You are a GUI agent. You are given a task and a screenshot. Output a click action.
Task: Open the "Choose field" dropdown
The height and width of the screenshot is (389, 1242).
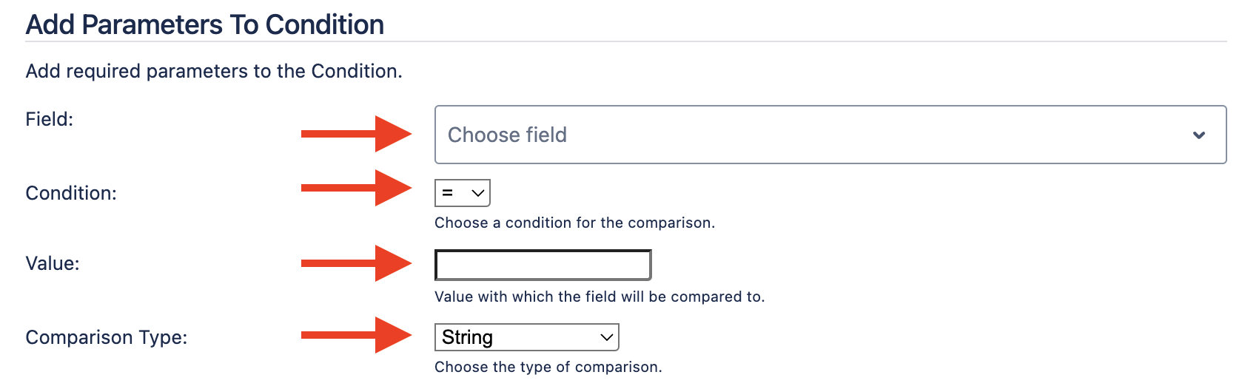[x=814, y=135]
